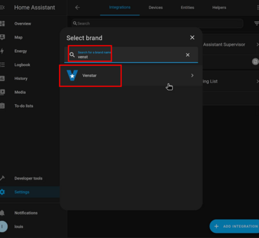Collapse the sidebar with the hamburger menu icon
Image resolution: width=259 pixels, height=238 pixels.
2,8
